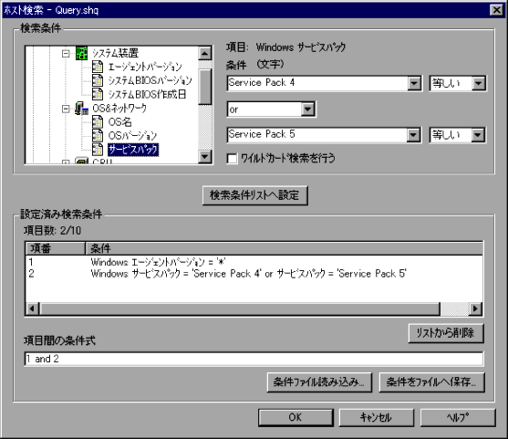The image size is (508, 439).
Task: Open 等しい dropdown beside Service Pack 5
Action: [478, 135]
